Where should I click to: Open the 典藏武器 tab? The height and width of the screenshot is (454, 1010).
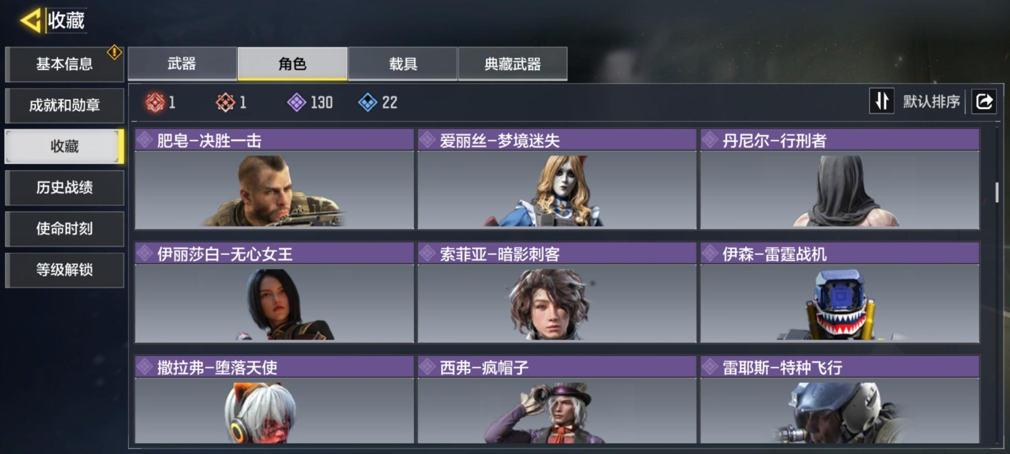513,64
